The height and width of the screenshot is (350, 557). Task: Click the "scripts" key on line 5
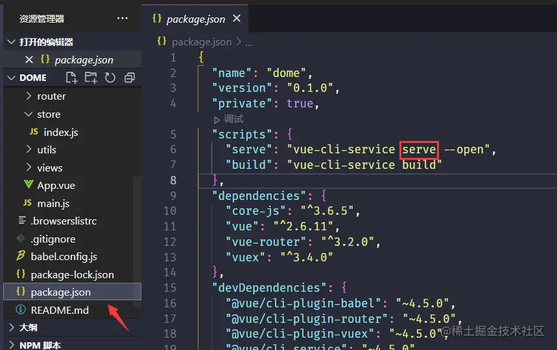[x=242, y=135]
